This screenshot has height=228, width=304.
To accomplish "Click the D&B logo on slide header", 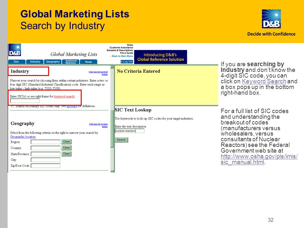I will (x=271, y=19).
